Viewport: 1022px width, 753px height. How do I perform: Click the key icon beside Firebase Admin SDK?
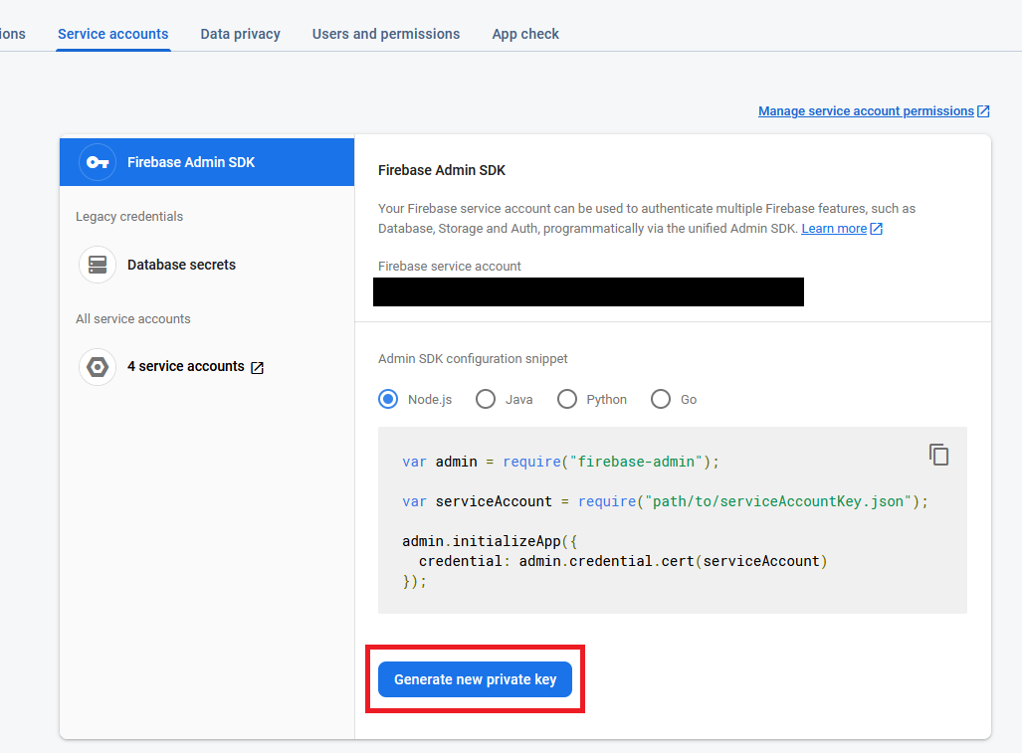tap(98, 162)
